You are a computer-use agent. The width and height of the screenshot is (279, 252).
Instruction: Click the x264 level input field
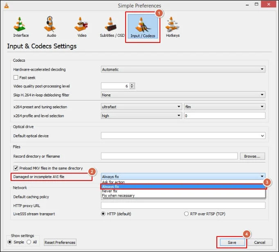click(225, 116)
